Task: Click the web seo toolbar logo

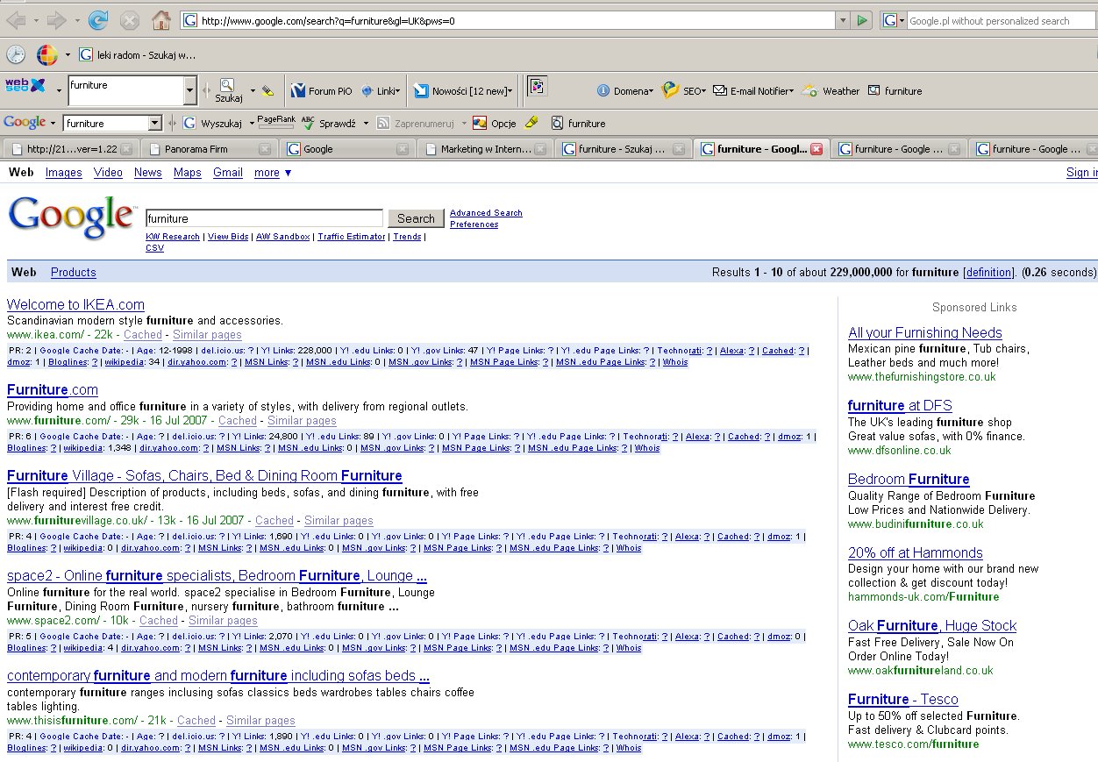Action: point(25,85)
